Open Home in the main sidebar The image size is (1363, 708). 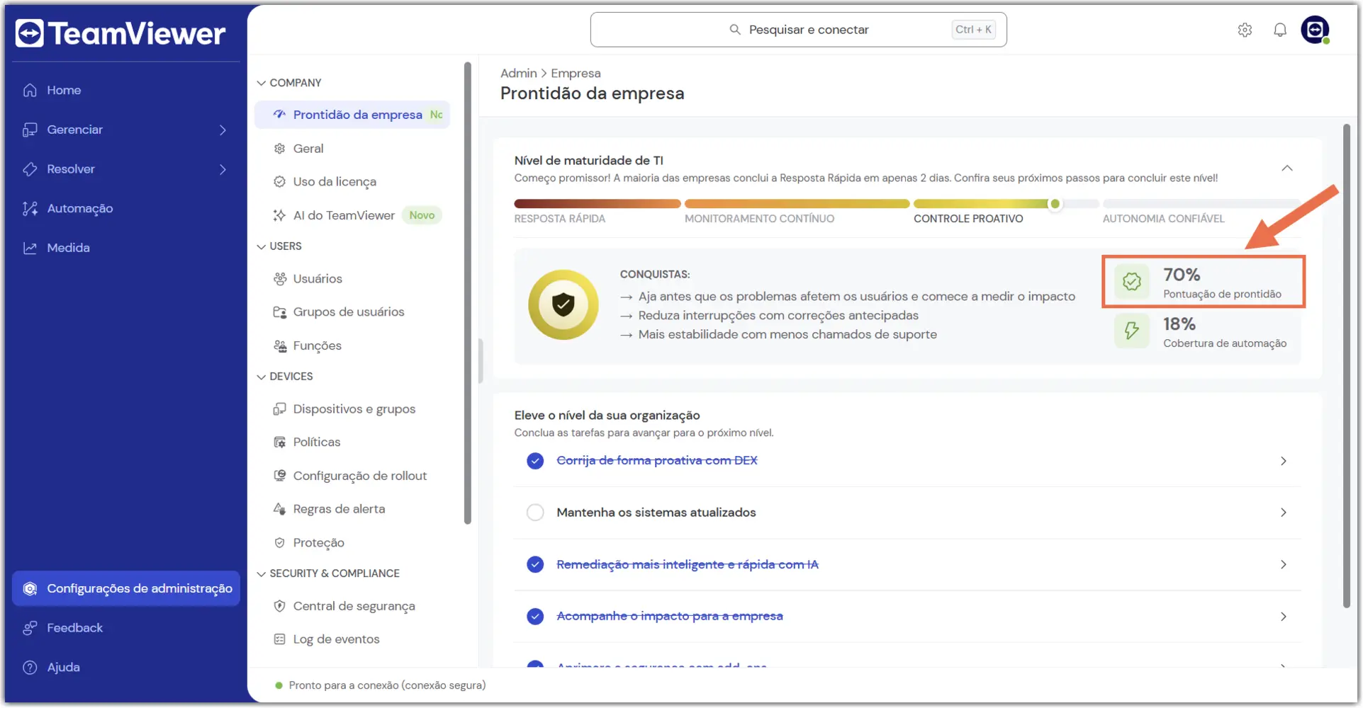pos(126,90)
